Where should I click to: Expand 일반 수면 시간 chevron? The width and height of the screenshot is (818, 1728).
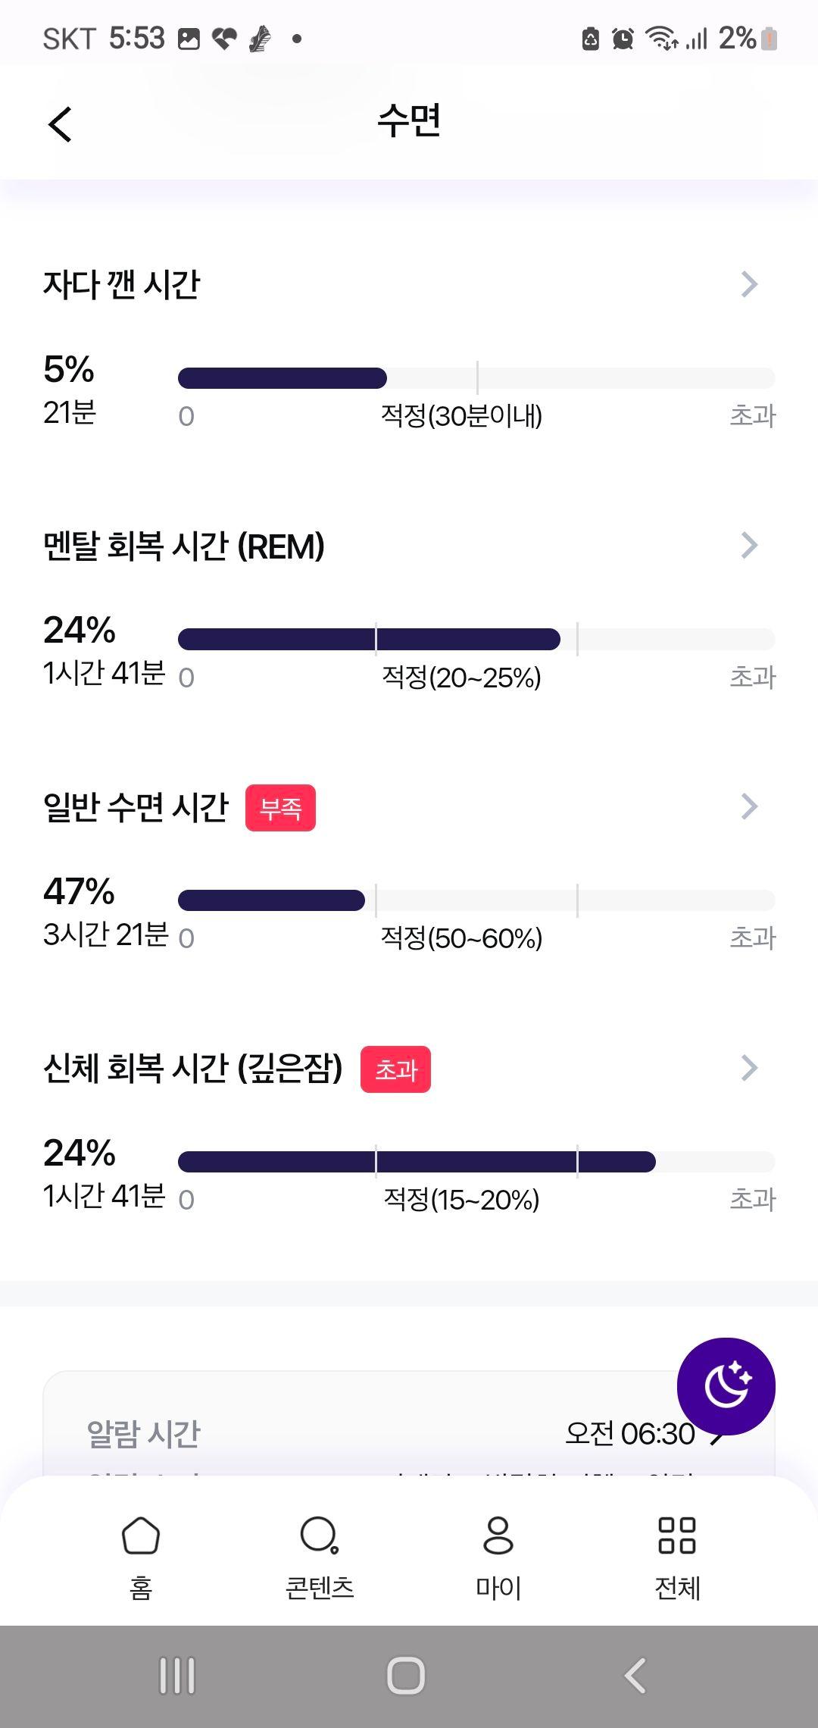(749, 806)
